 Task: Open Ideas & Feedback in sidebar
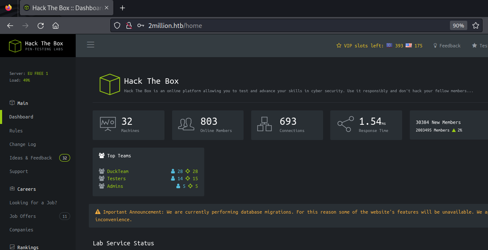pos(31,158)
